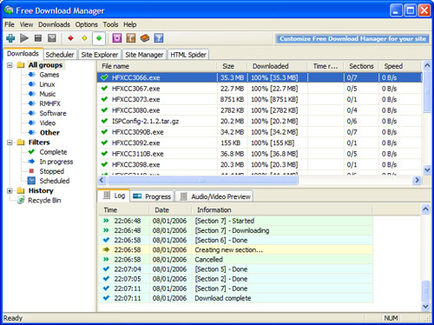Screen dimensions: 434x325
Task: Select the Other group
Action: click(49, 133)
